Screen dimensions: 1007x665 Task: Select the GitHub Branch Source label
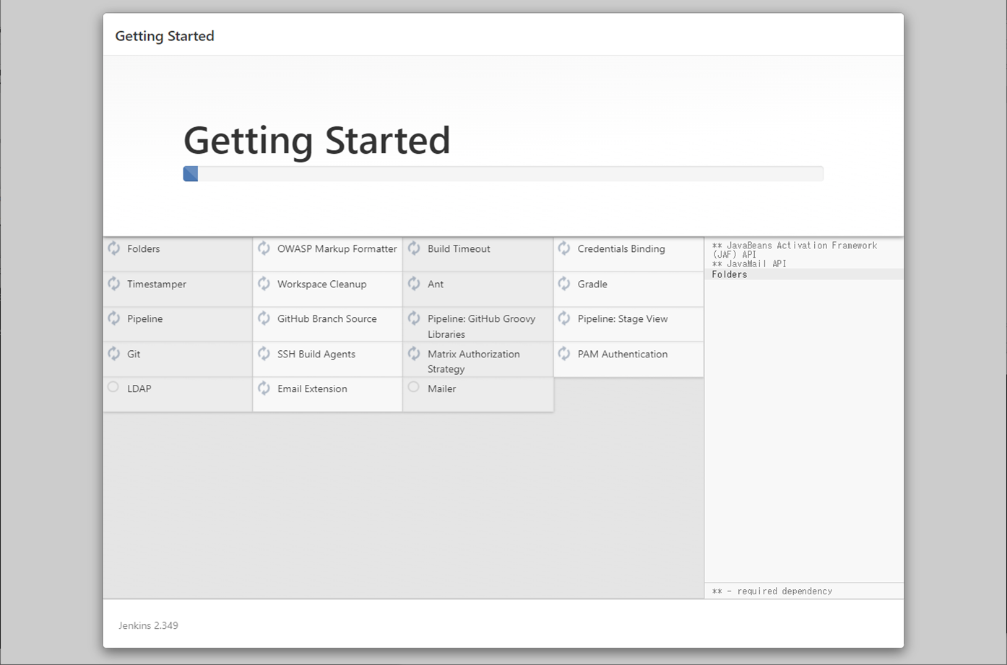click(x=327, y=319)
